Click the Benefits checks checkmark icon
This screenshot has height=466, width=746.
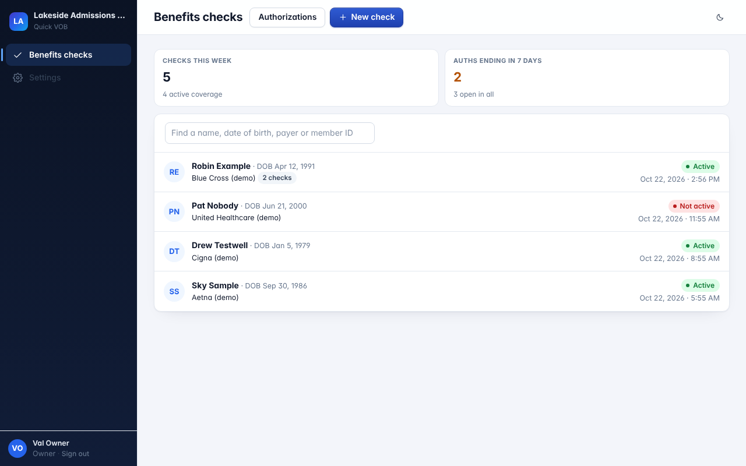coord(18,55)
